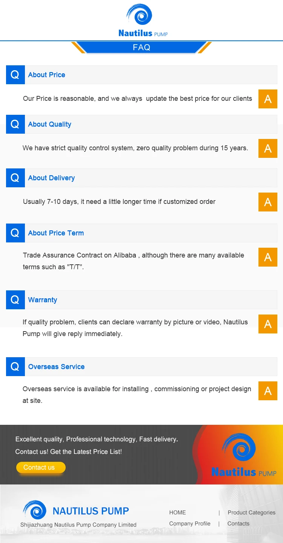This screenshot has height=543, width=283.
Task: Click the Q icon beside Warranty
Action: 15,300
